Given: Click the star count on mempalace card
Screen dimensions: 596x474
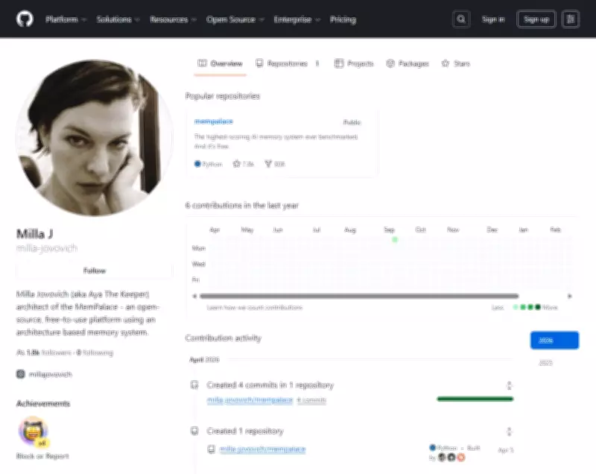Looking at the screenshot, I should pyautogui.click(x=244, y=164).
